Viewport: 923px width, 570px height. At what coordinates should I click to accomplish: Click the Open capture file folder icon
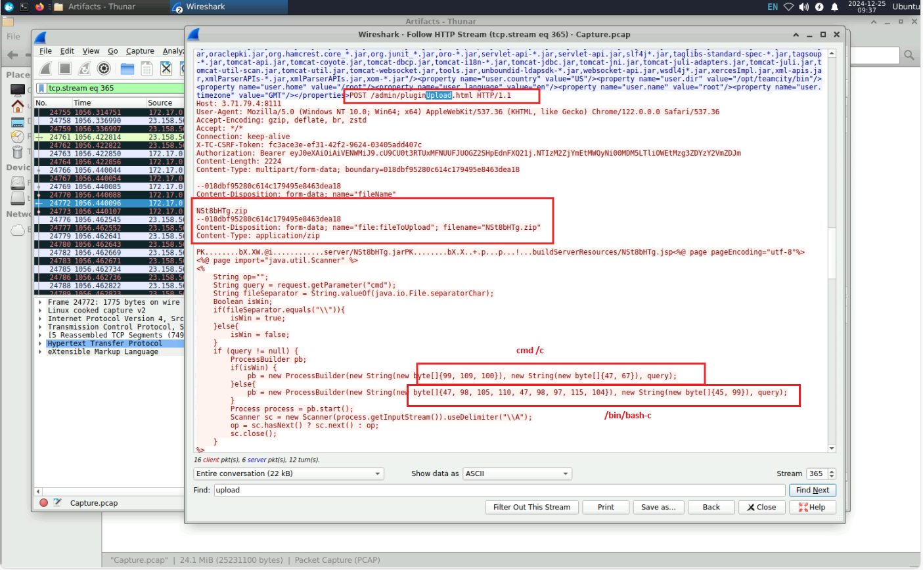tap(127, 68)
